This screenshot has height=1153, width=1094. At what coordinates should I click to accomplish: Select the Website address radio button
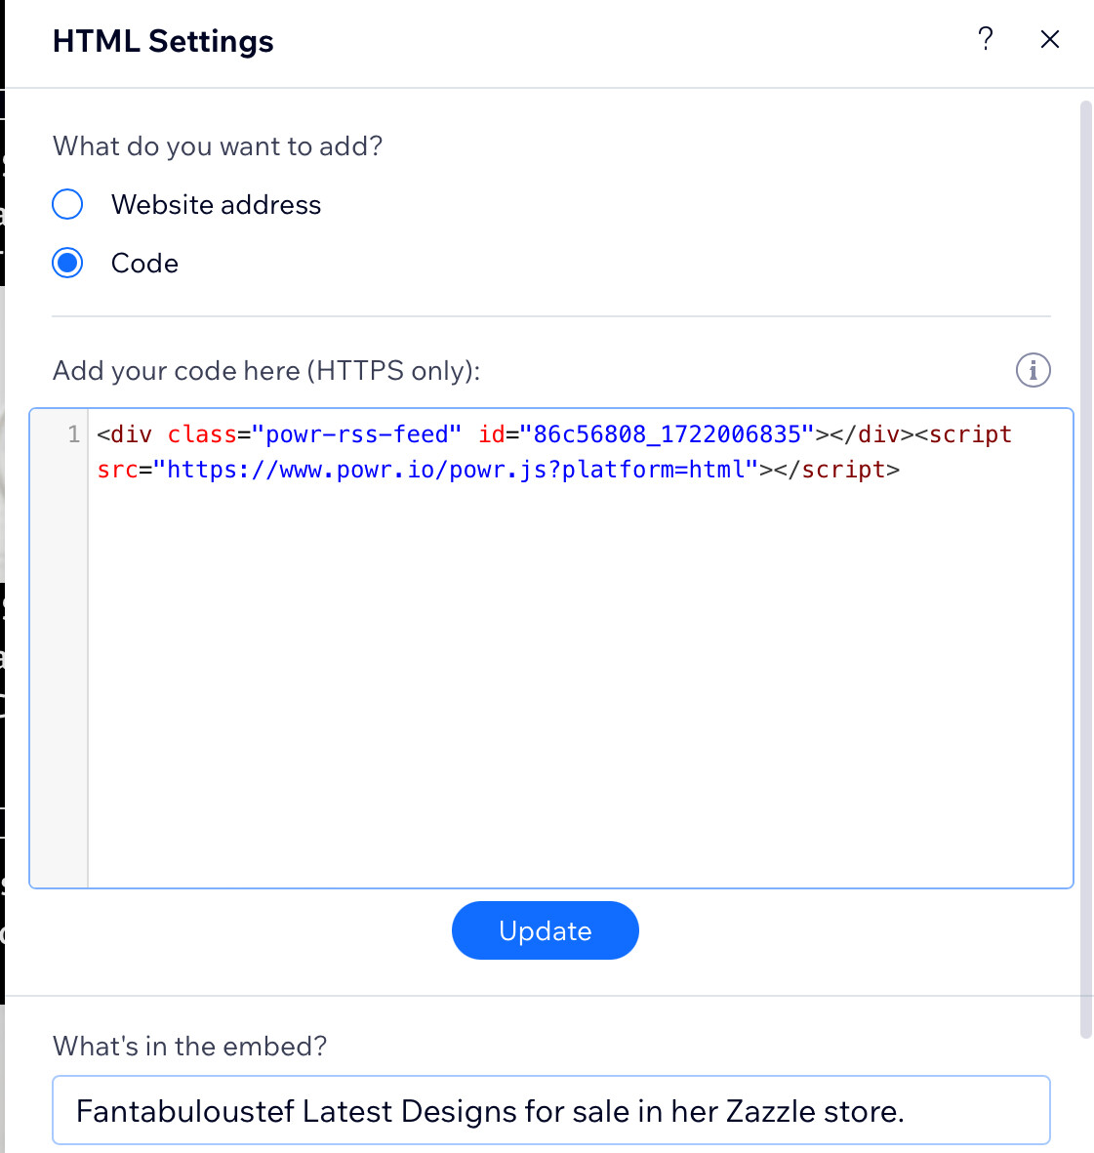pos(67,204)
